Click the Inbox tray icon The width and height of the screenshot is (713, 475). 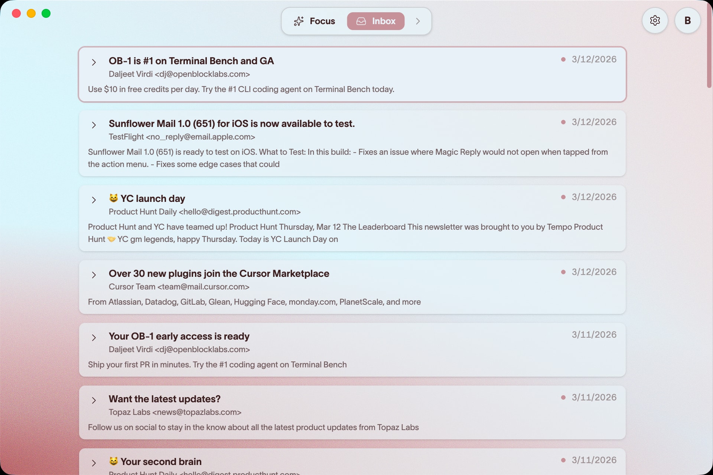361,21
